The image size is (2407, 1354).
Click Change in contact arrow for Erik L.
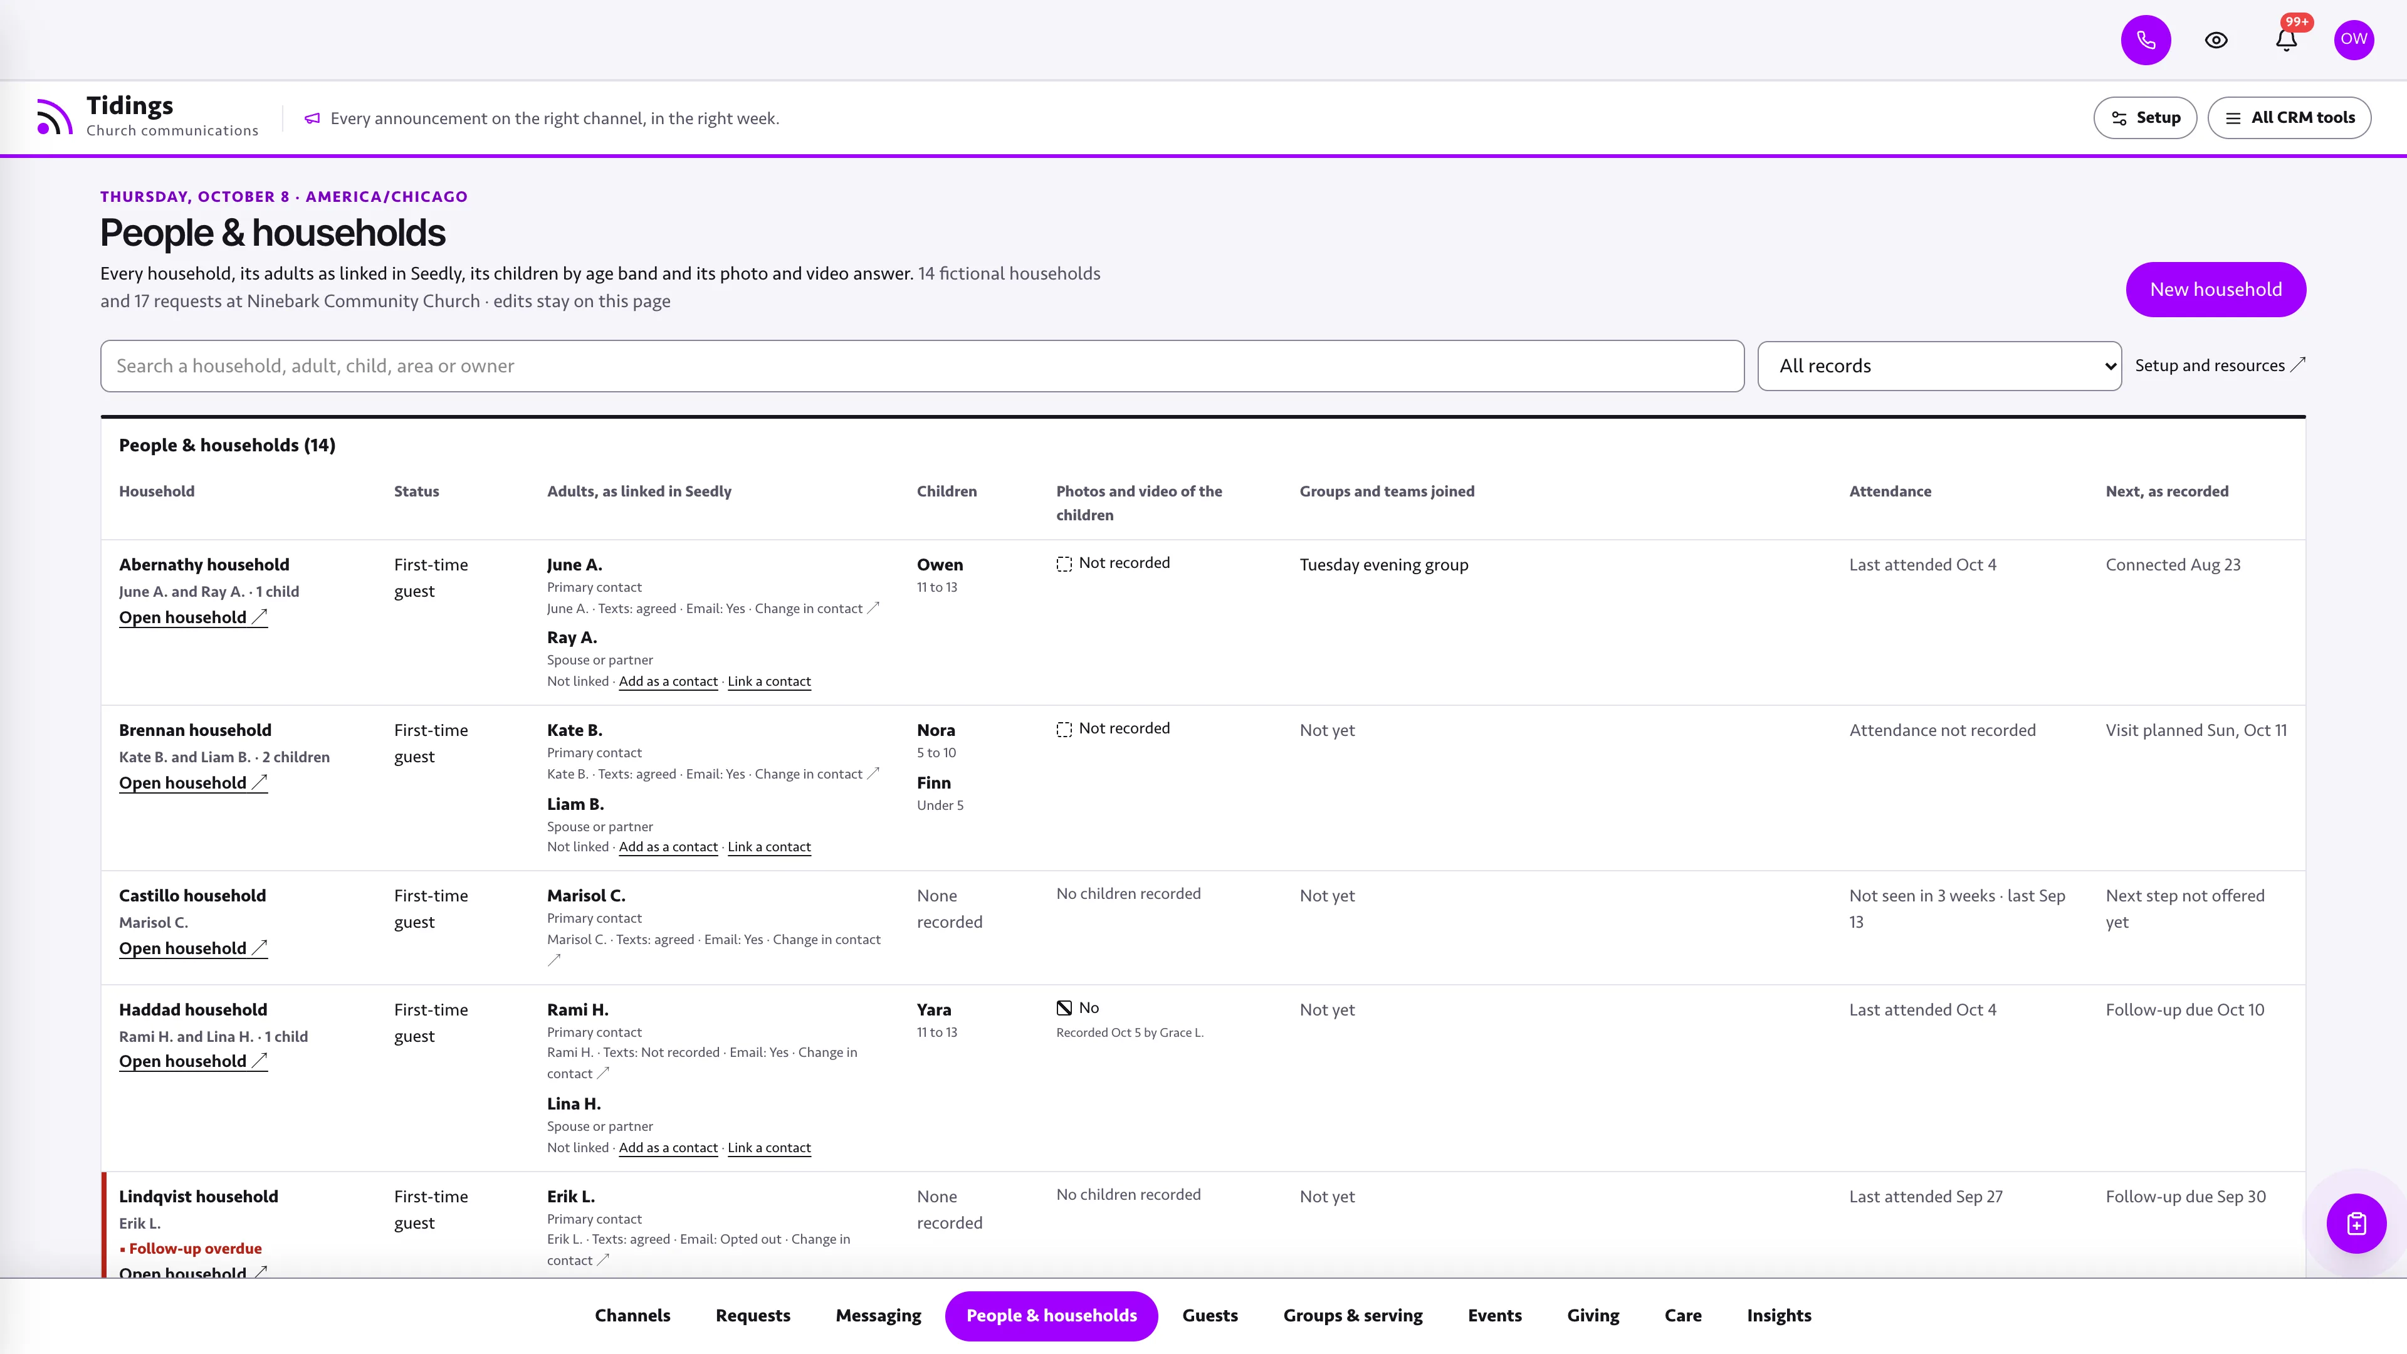point(602,1261)
